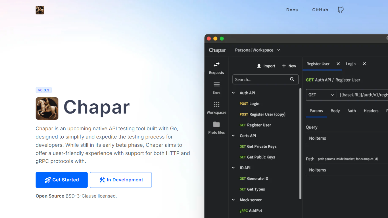Click the large Chapar horse rider image
The image size is (388, 218).
47,108
